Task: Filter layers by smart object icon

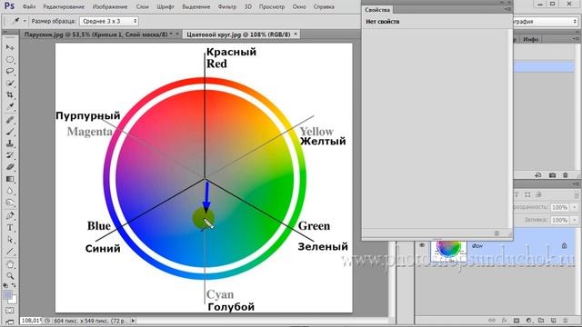Action: click(538, 194)
